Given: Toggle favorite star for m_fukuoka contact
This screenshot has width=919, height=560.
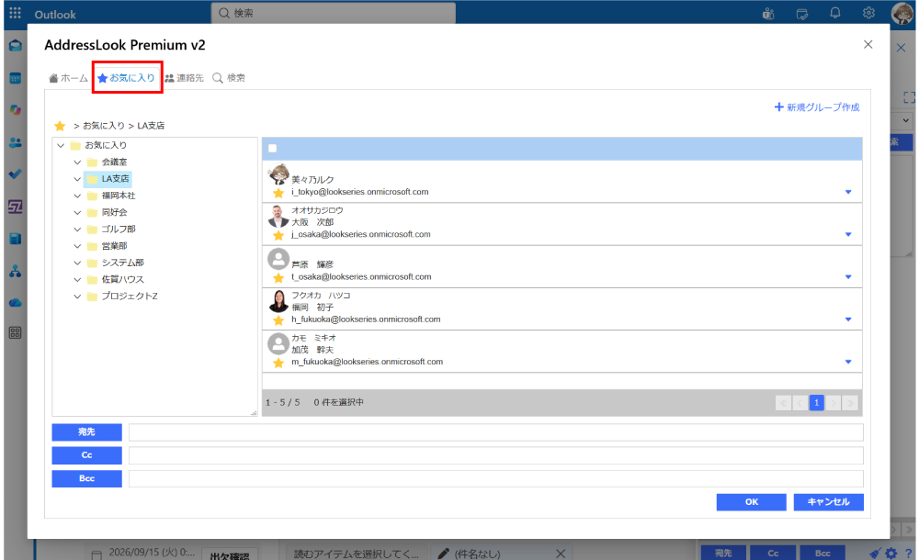Looking at the screenshot, I should tap(278, 364).
